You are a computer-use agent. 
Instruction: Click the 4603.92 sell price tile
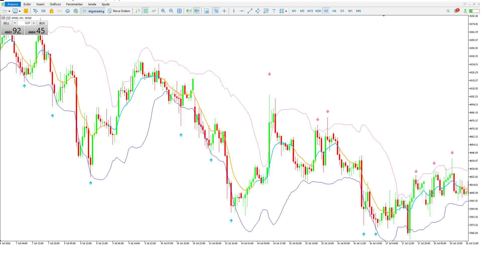(x=13, y=31)
